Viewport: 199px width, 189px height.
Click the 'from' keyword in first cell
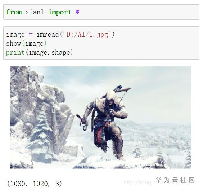click(14, 12)
